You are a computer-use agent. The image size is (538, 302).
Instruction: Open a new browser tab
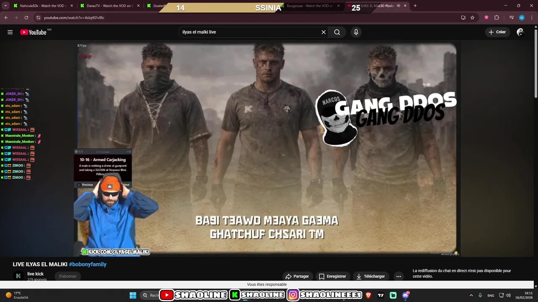pos(415,6)
